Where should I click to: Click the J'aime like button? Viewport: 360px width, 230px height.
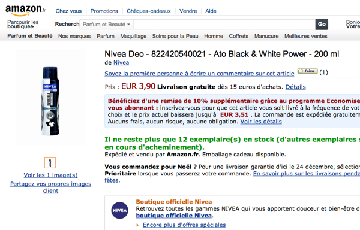[x=308, y=71]
